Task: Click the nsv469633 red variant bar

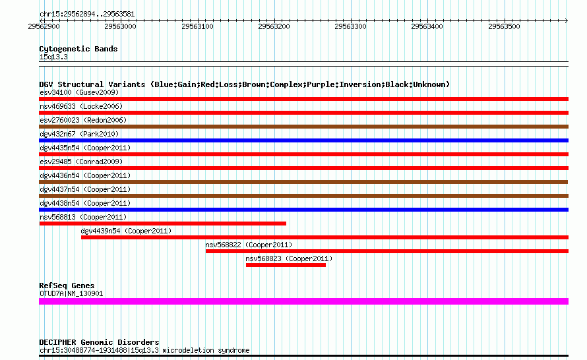Action: [x=303, y=113]
